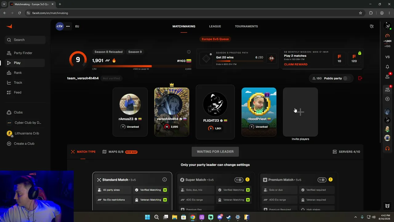Image resolution: width=394 pixels, height=222 pixels.
Task: Show hidden system tray icons
Action: point(356,217)
